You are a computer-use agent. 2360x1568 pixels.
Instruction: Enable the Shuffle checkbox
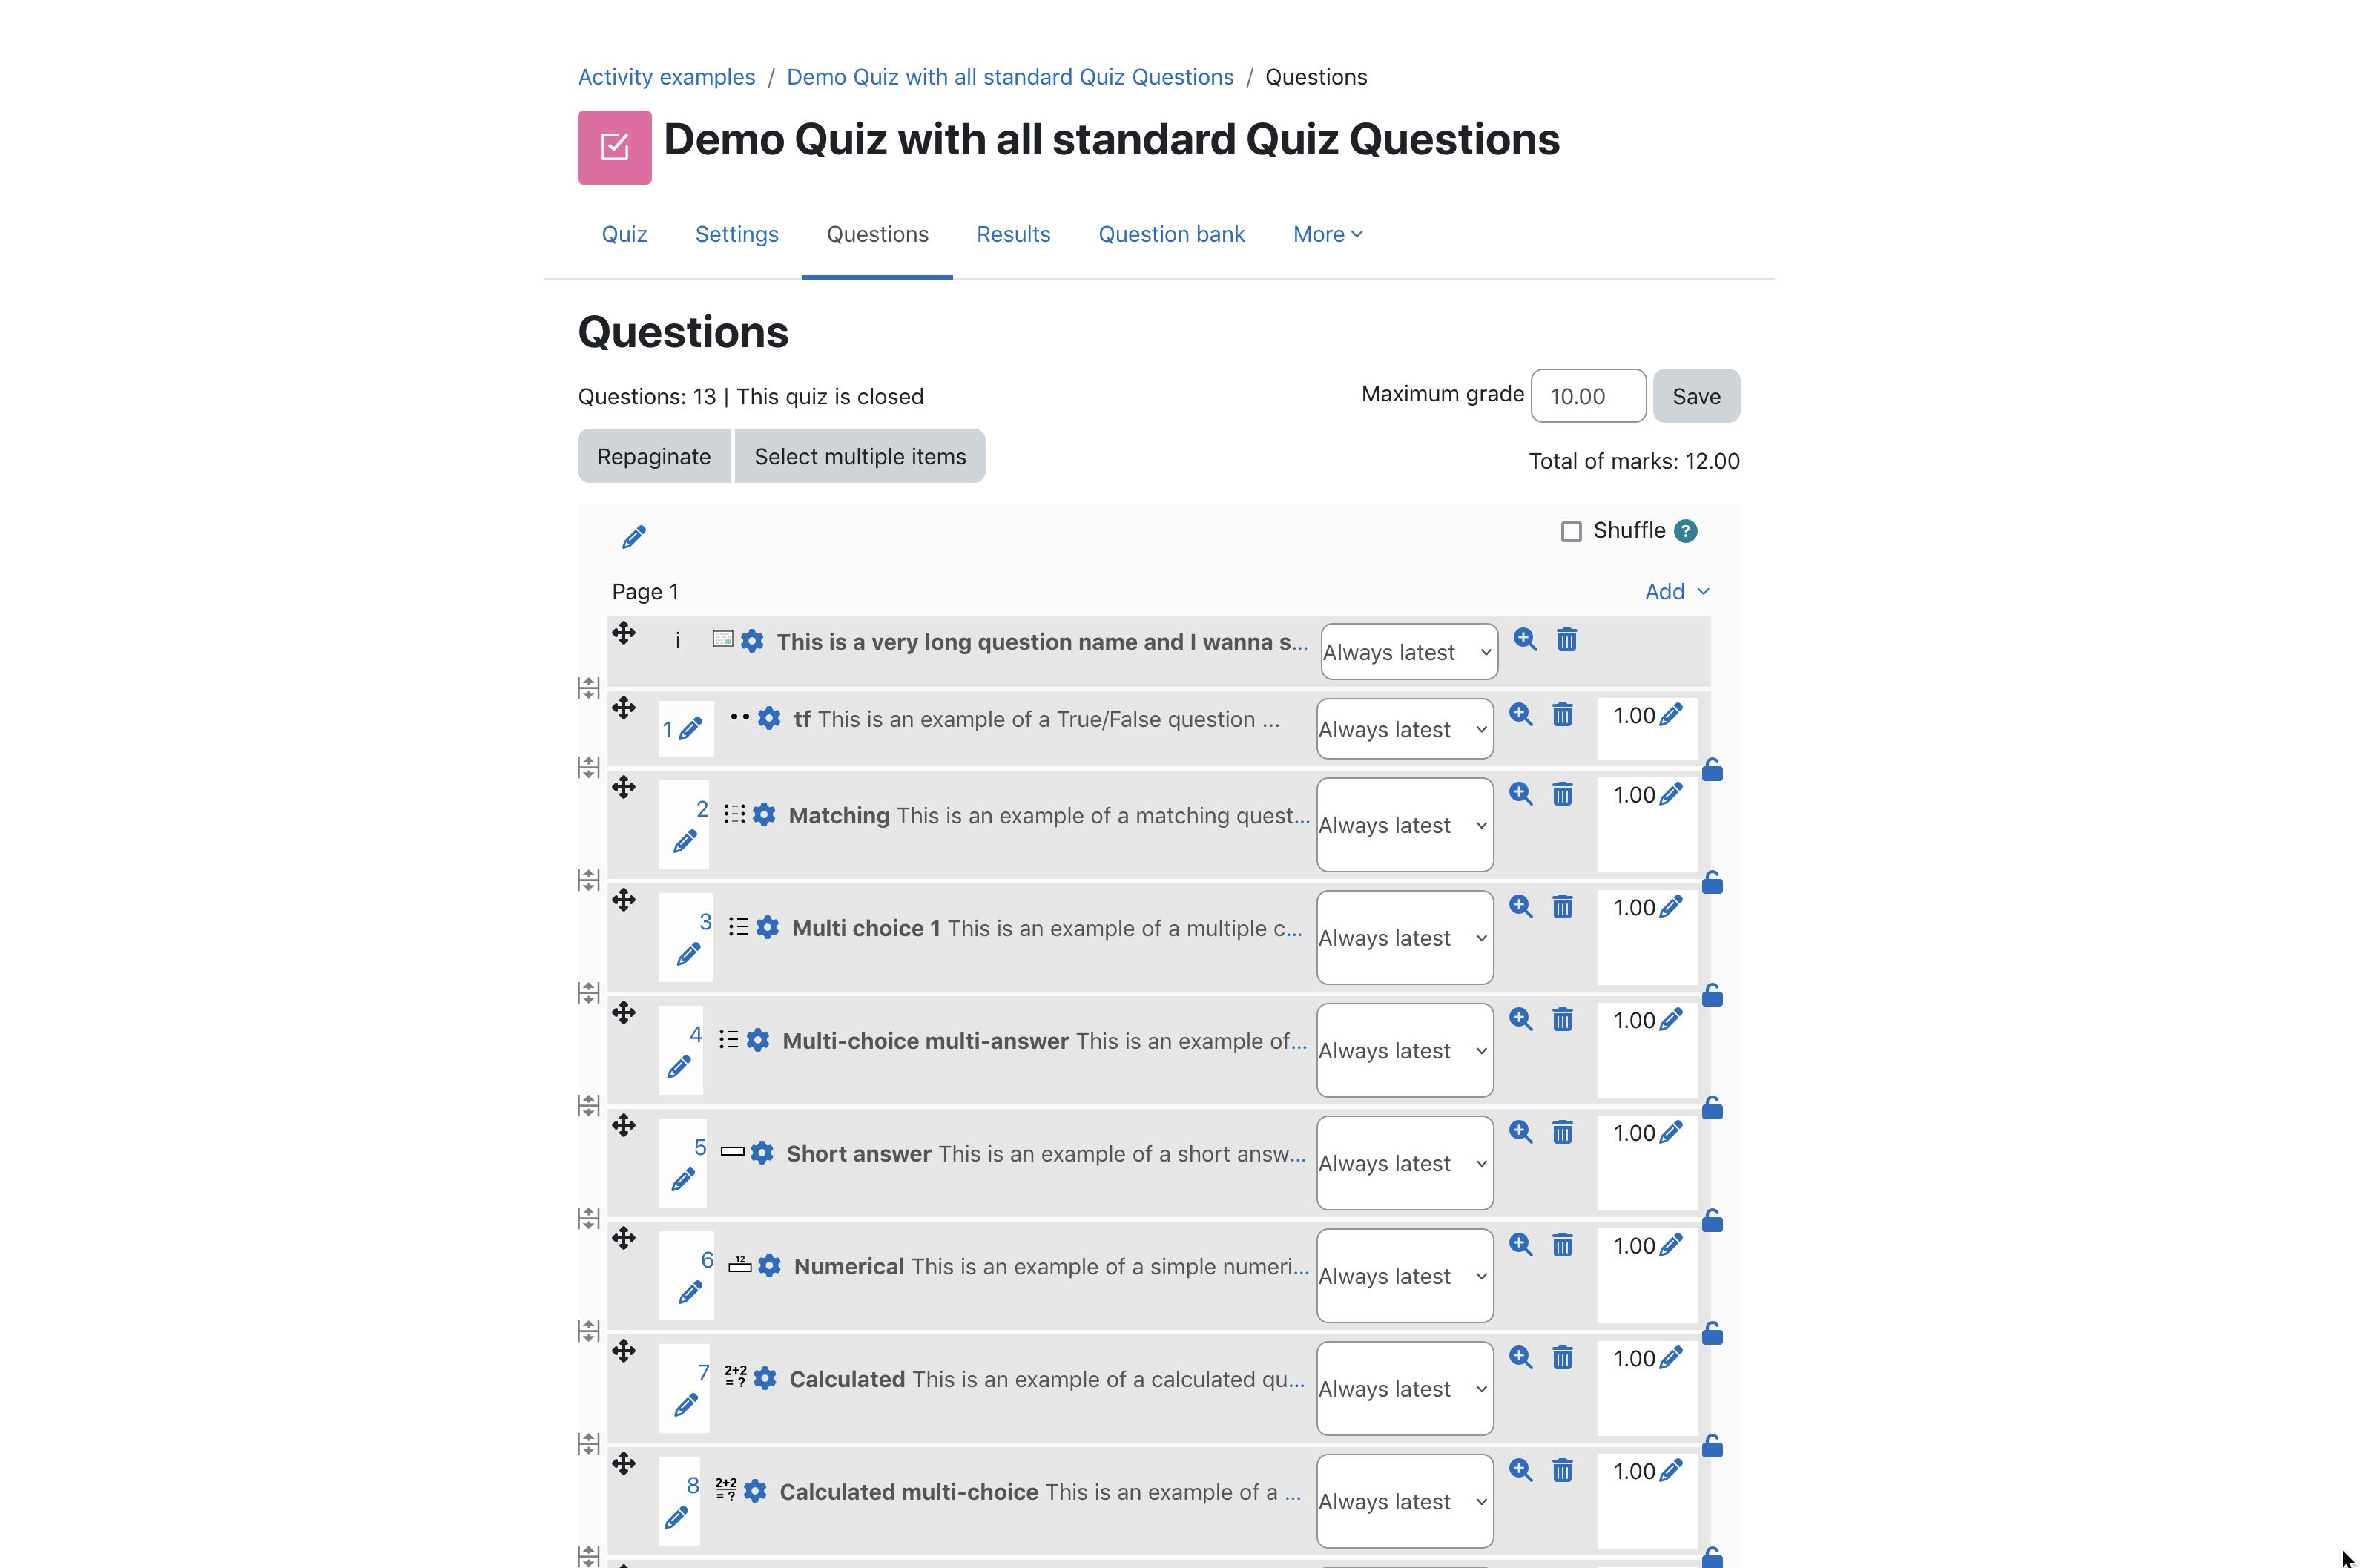click(x=1571, y=532)
